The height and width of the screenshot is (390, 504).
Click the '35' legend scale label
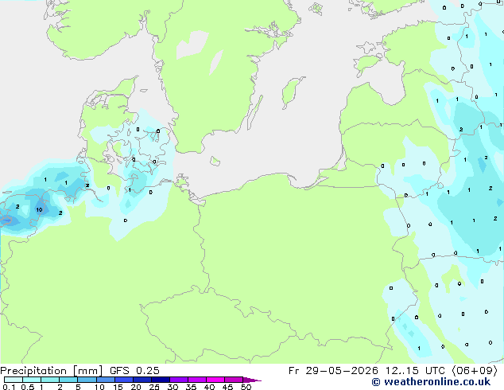click(x=191, y=387)
